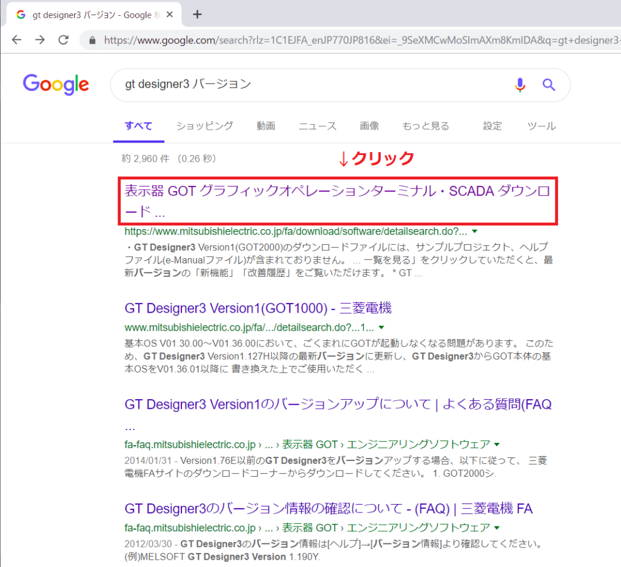This screenshot has width=621, height=567.
Task: Switch to the ショッピング results tab
Action: 204,126
